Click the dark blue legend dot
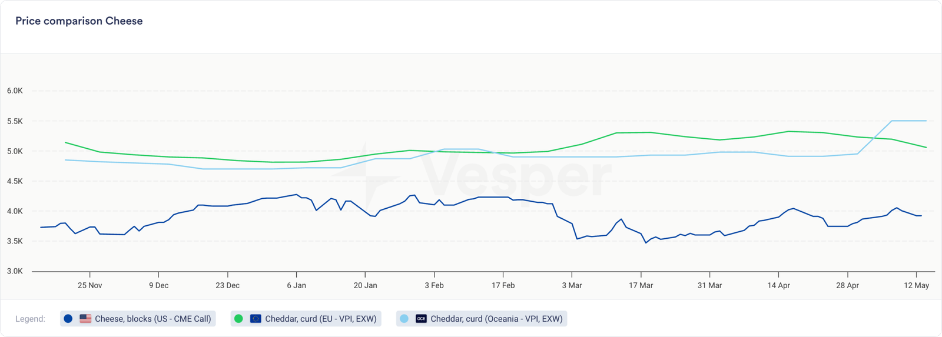The image size is (942, 337). pos(68,319)
